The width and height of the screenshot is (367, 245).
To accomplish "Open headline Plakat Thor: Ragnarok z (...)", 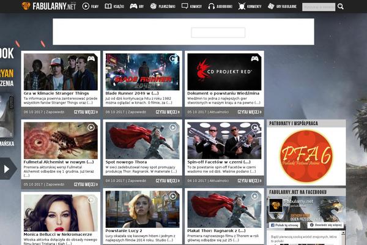I will tap(217, 231).
